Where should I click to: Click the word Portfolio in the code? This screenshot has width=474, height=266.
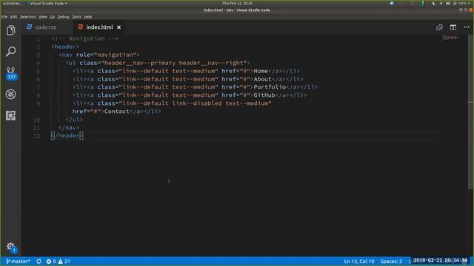270,87
